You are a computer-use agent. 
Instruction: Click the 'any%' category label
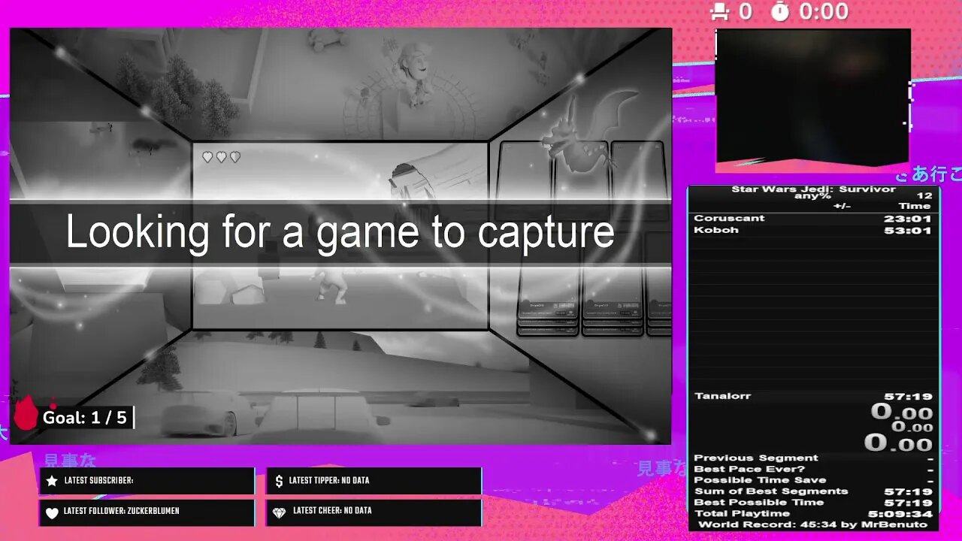(813, 197)
